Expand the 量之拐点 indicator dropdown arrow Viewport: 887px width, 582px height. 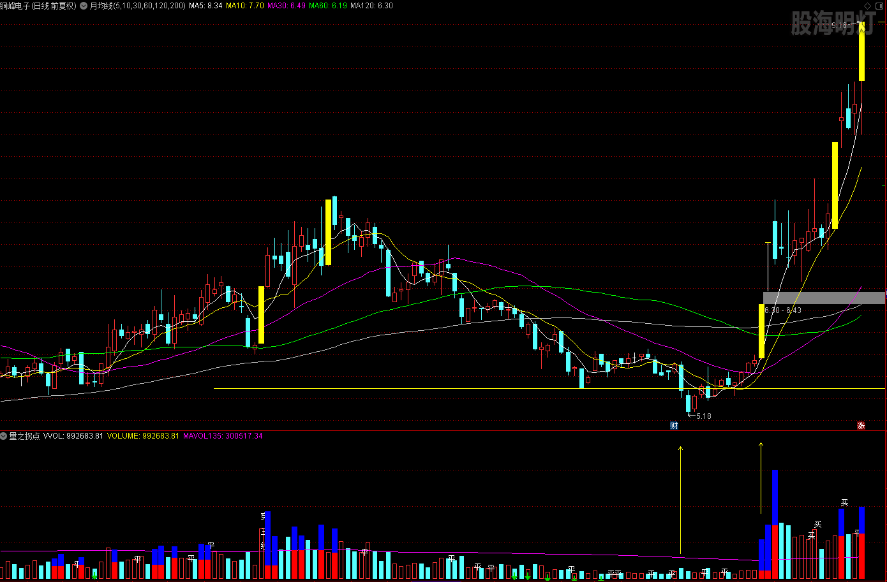[x=4, y=436]
